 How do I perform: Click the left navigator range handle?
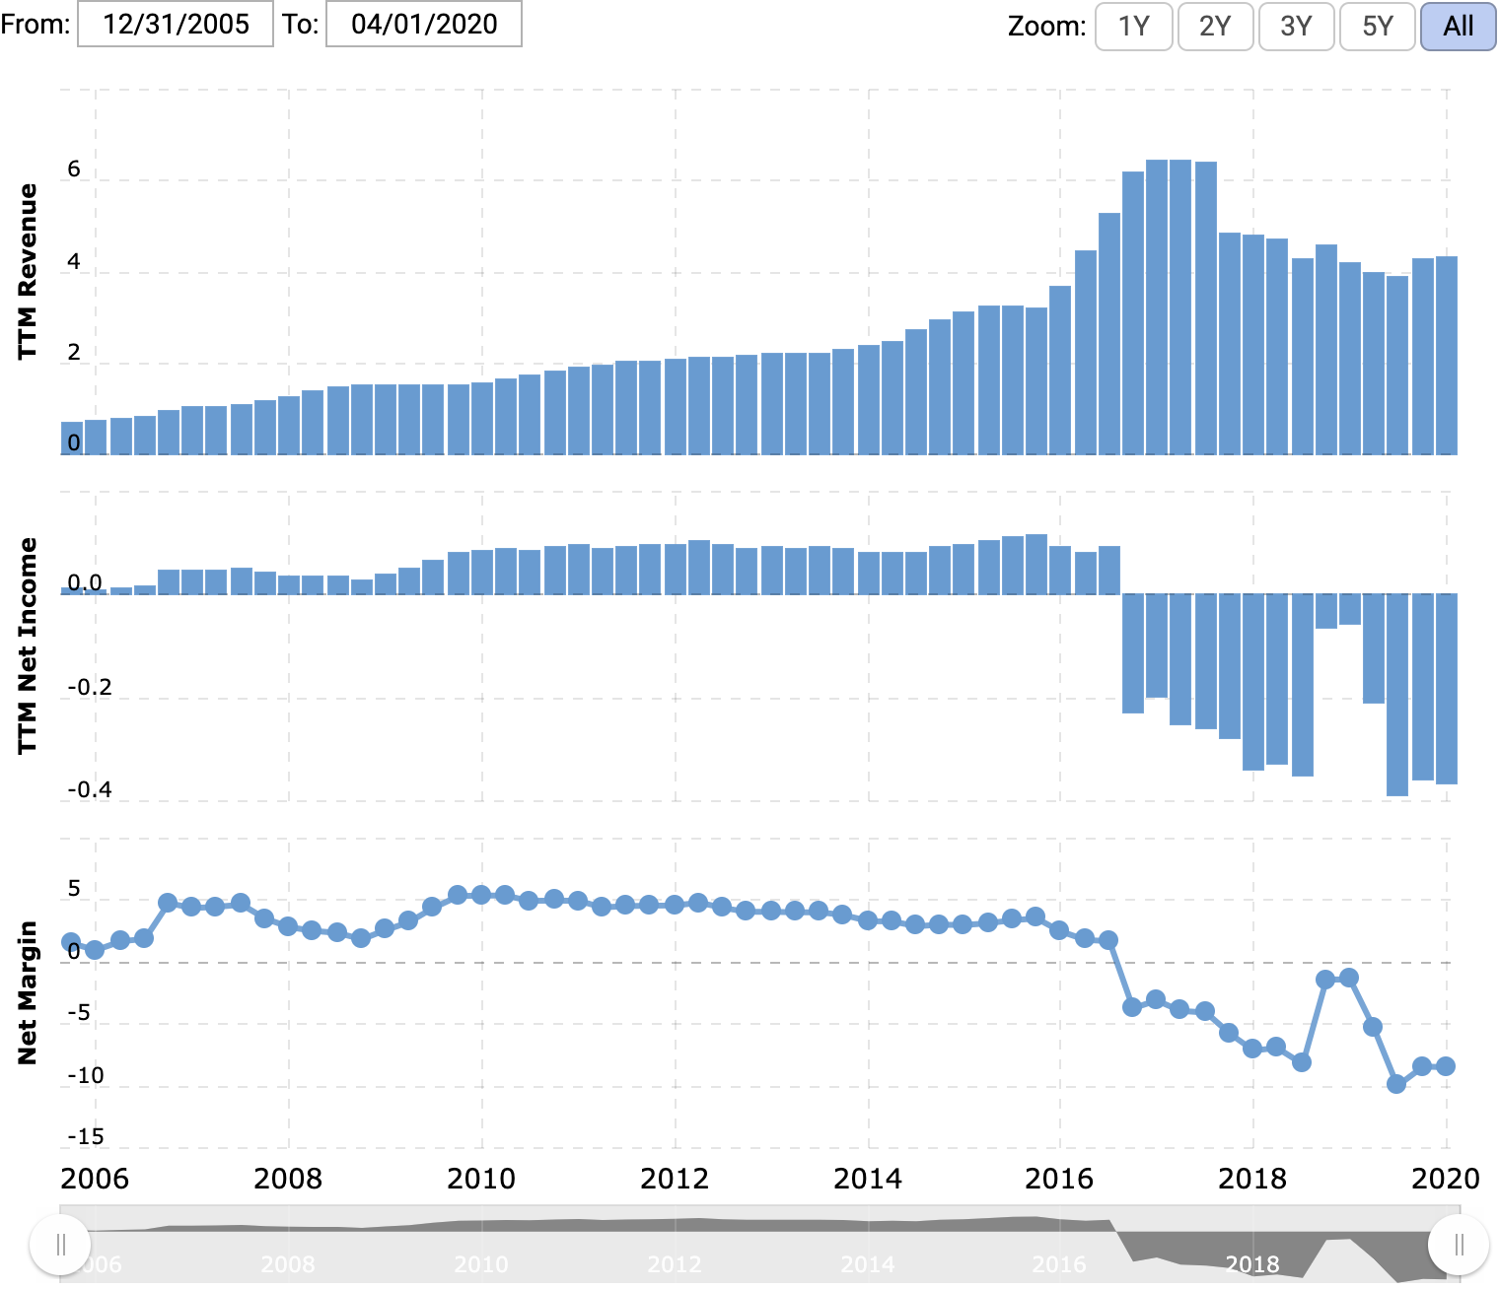[x=60, y=1245]
